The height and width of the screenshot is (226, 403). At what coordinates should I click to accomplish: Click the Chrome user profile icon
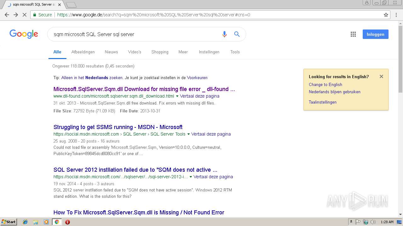click(x=366, y=3)
